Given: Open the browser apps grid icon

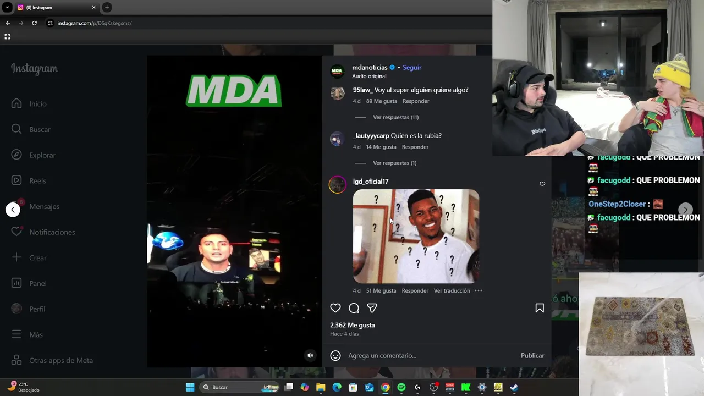Looking at the screenshot, I should point(7,37).
